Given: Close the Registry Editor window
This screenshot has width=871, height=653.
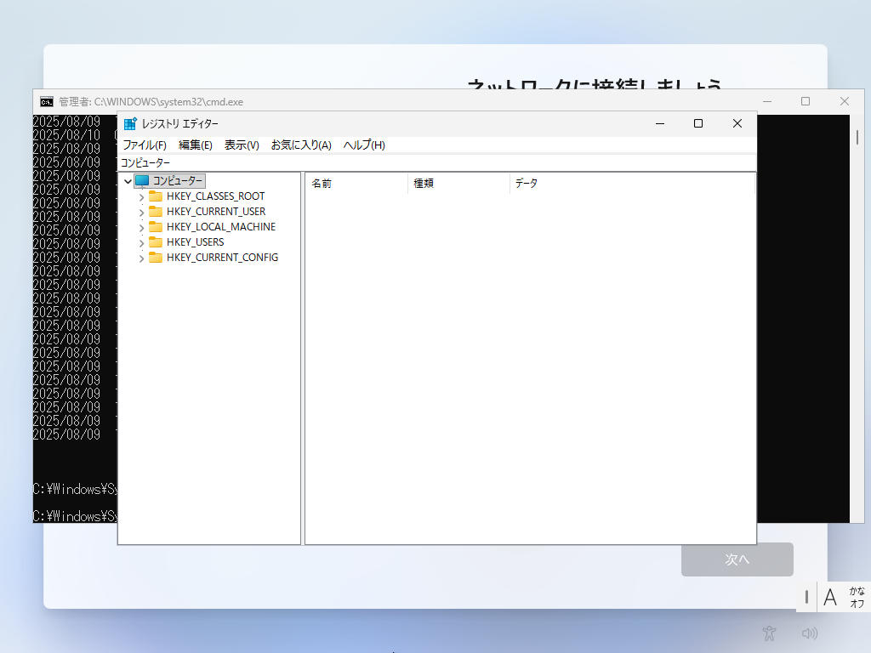Looking at the screenshot, I should tap(737, 123).
